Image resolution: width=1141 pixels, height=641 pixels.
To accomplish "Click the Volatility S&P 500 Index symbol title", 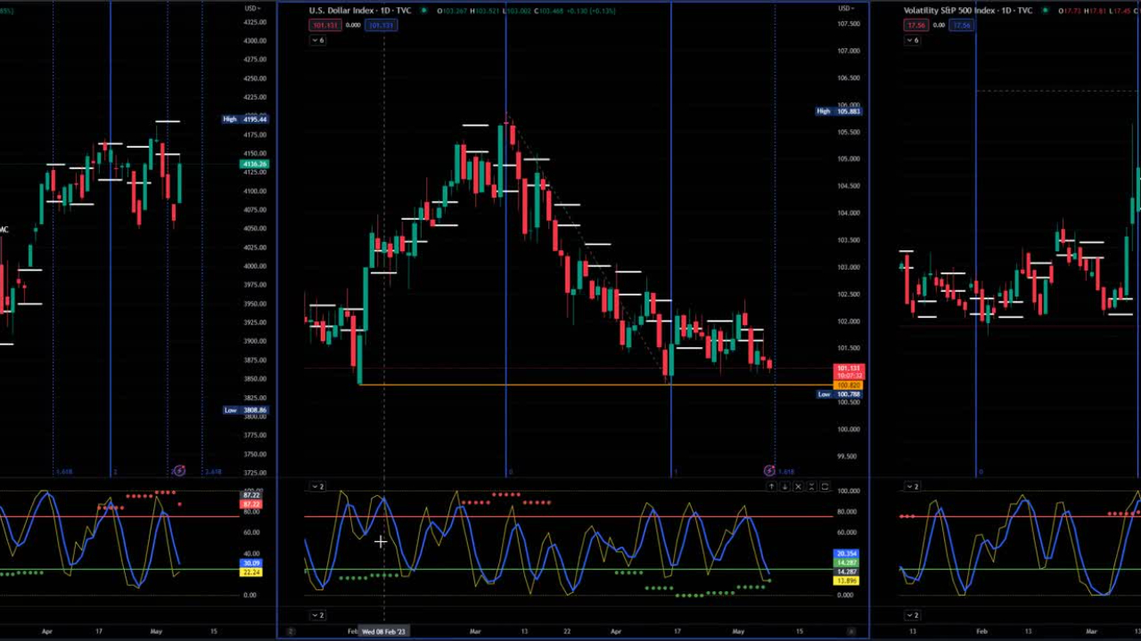I will [x=968, y=11].
